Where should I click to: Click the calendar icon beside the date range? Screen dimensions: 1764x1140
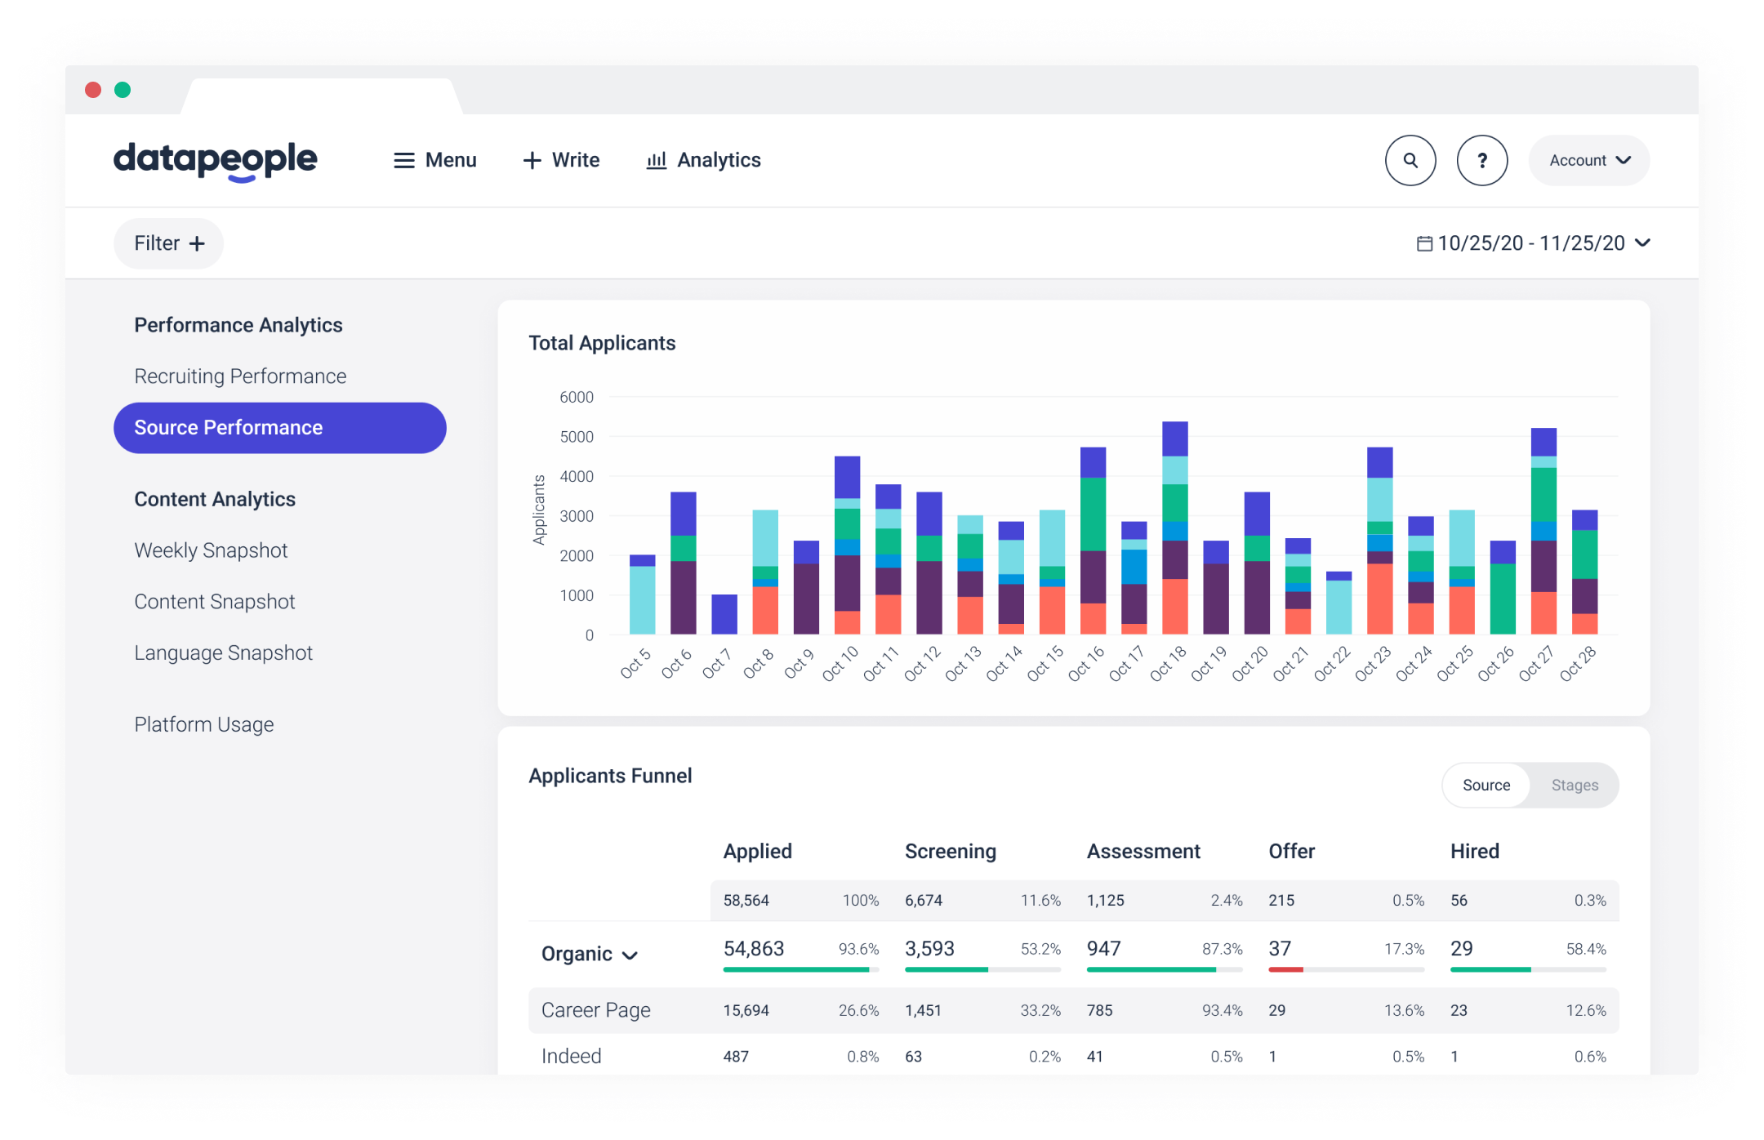(x=1425, y=243)
